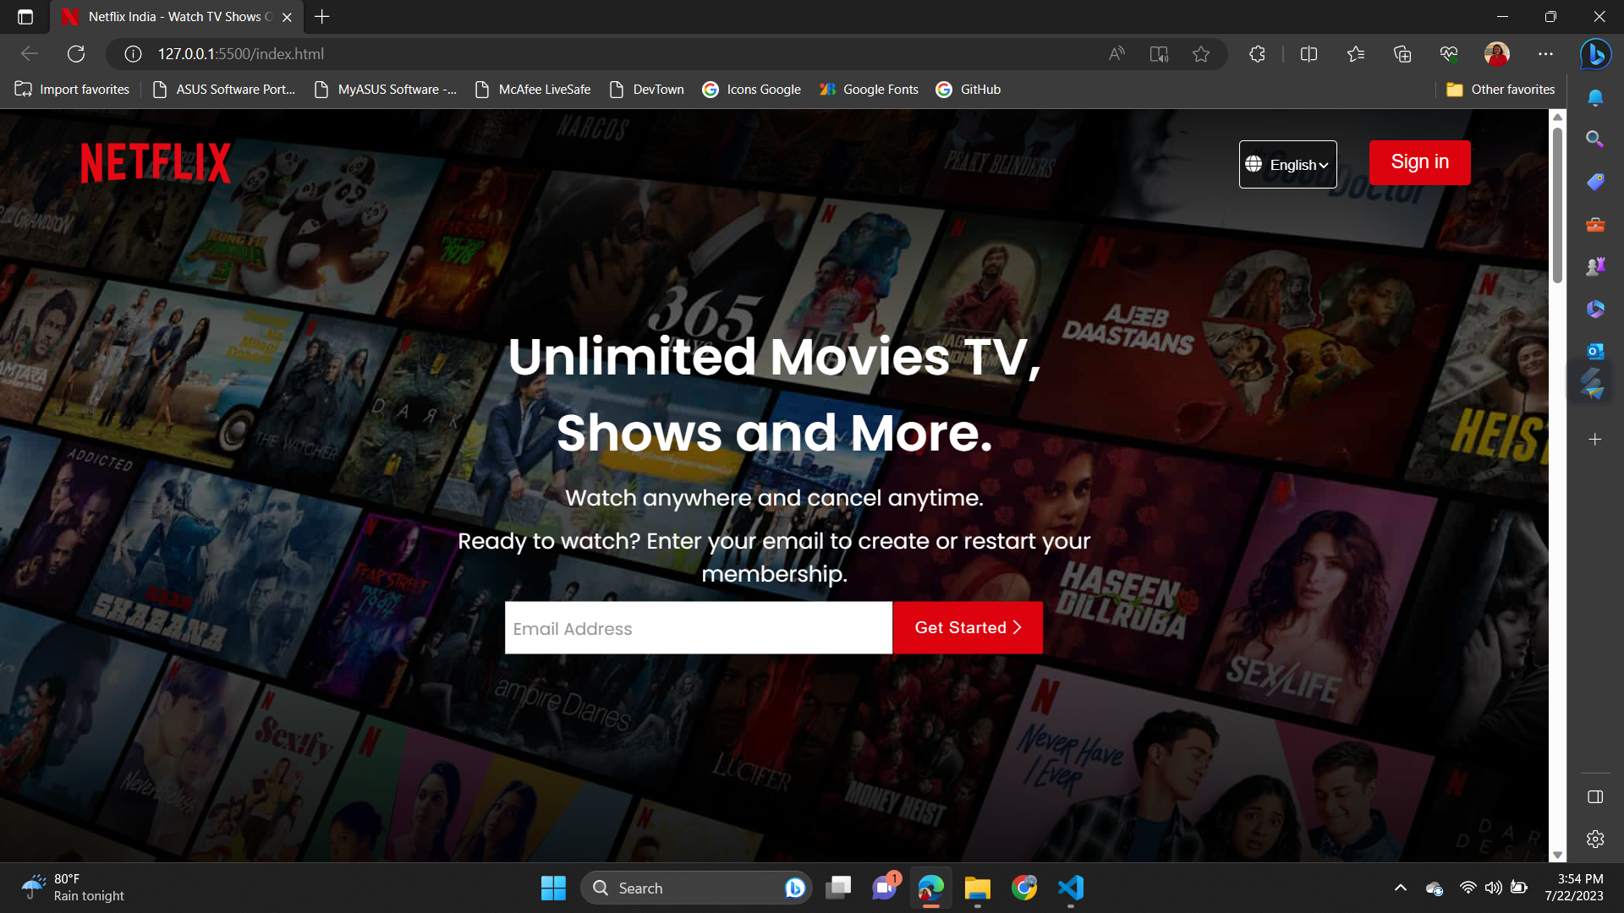The height and width of the screenshot is (913, 1624).
Task: Click the Email Address input field
Action: tap(698, 627)
